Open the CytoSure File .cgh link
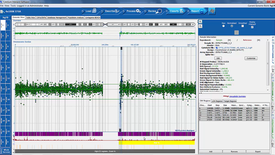The height and width of the screenshot is (155, 275). (235, 48)
